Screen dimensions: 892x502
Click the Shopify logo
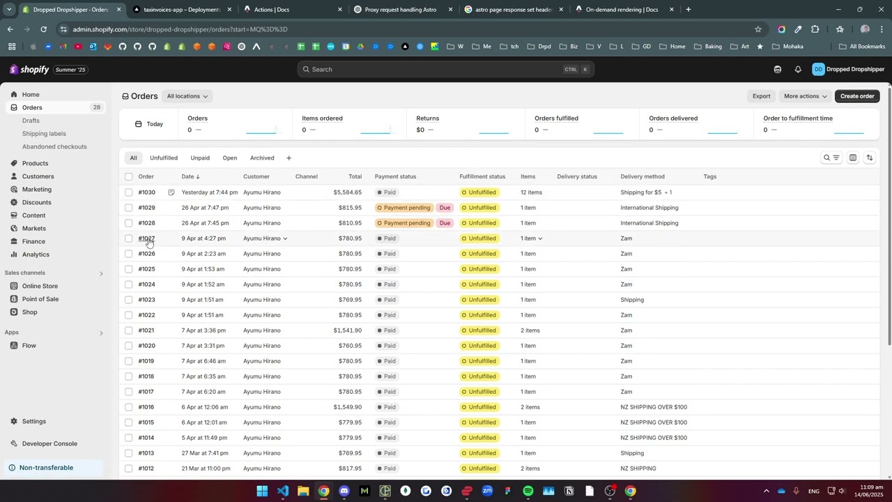[x=29, y=70]
